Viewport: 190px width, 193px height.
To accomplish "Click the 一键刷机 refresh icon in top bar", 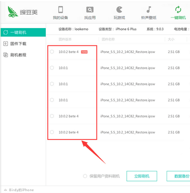I will tap(178, 9).
